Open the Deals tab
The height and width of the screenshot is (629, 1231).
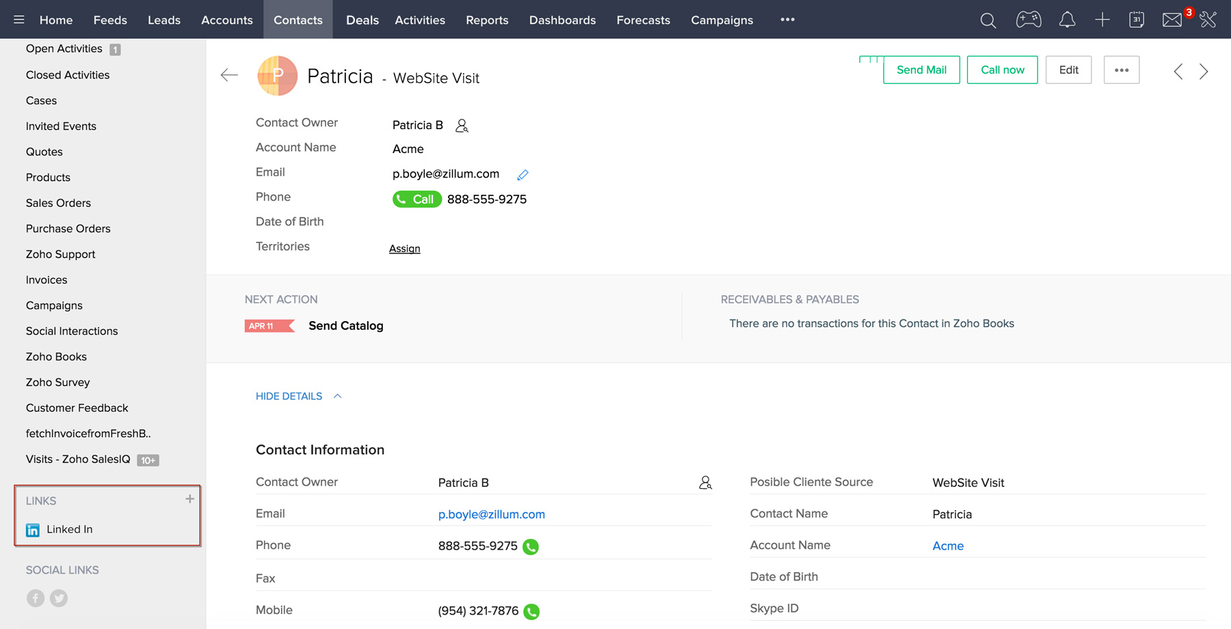[362, 20]
